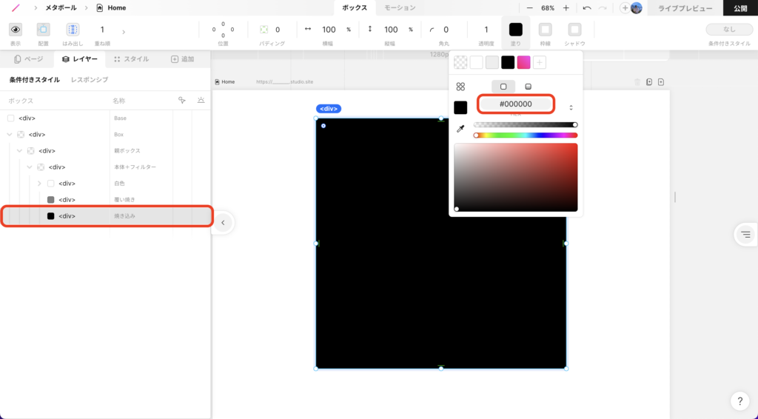Viewport: 758px width, 419px height.
Task: Select gradient fill mode in color picker
Action: [528, 87]
